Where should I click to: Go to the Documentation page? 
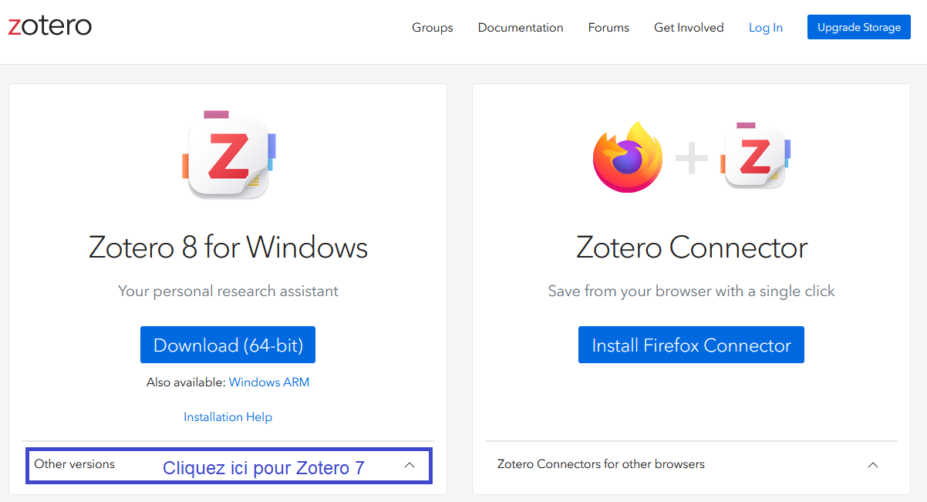[x=521, y=28]
